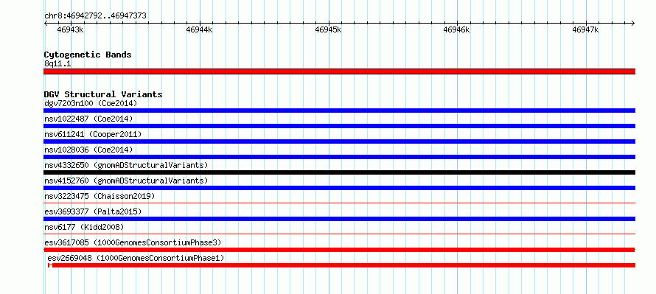Click the nsv3223475 (Chaisson2019) label
Viewport: 656px width, 294px height.
pos(100,196)
